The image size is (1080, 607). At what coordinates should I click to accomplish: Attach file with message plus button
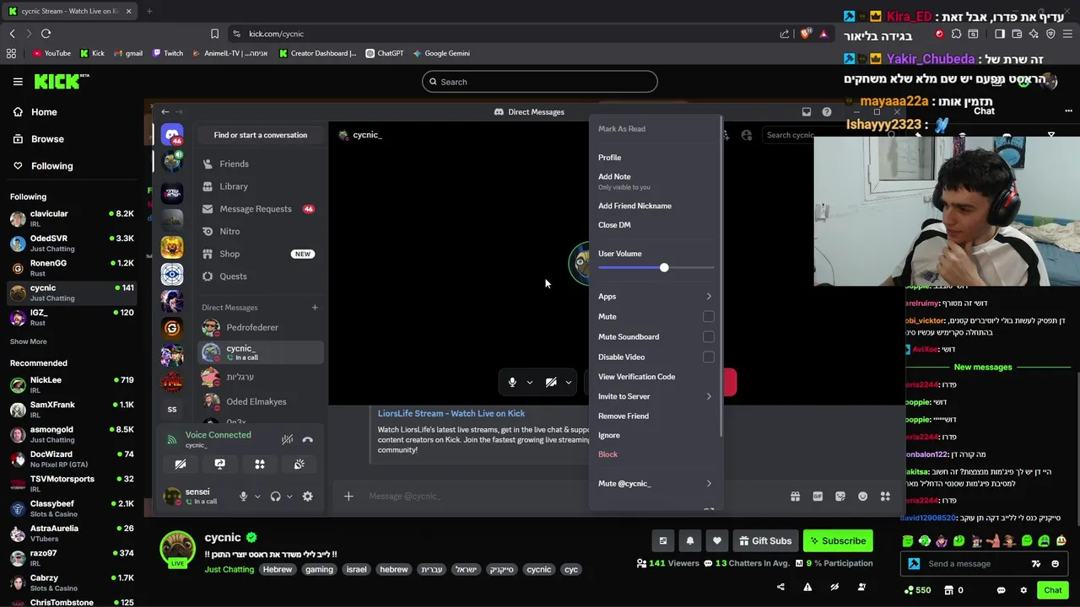click(x=348, y=496)
